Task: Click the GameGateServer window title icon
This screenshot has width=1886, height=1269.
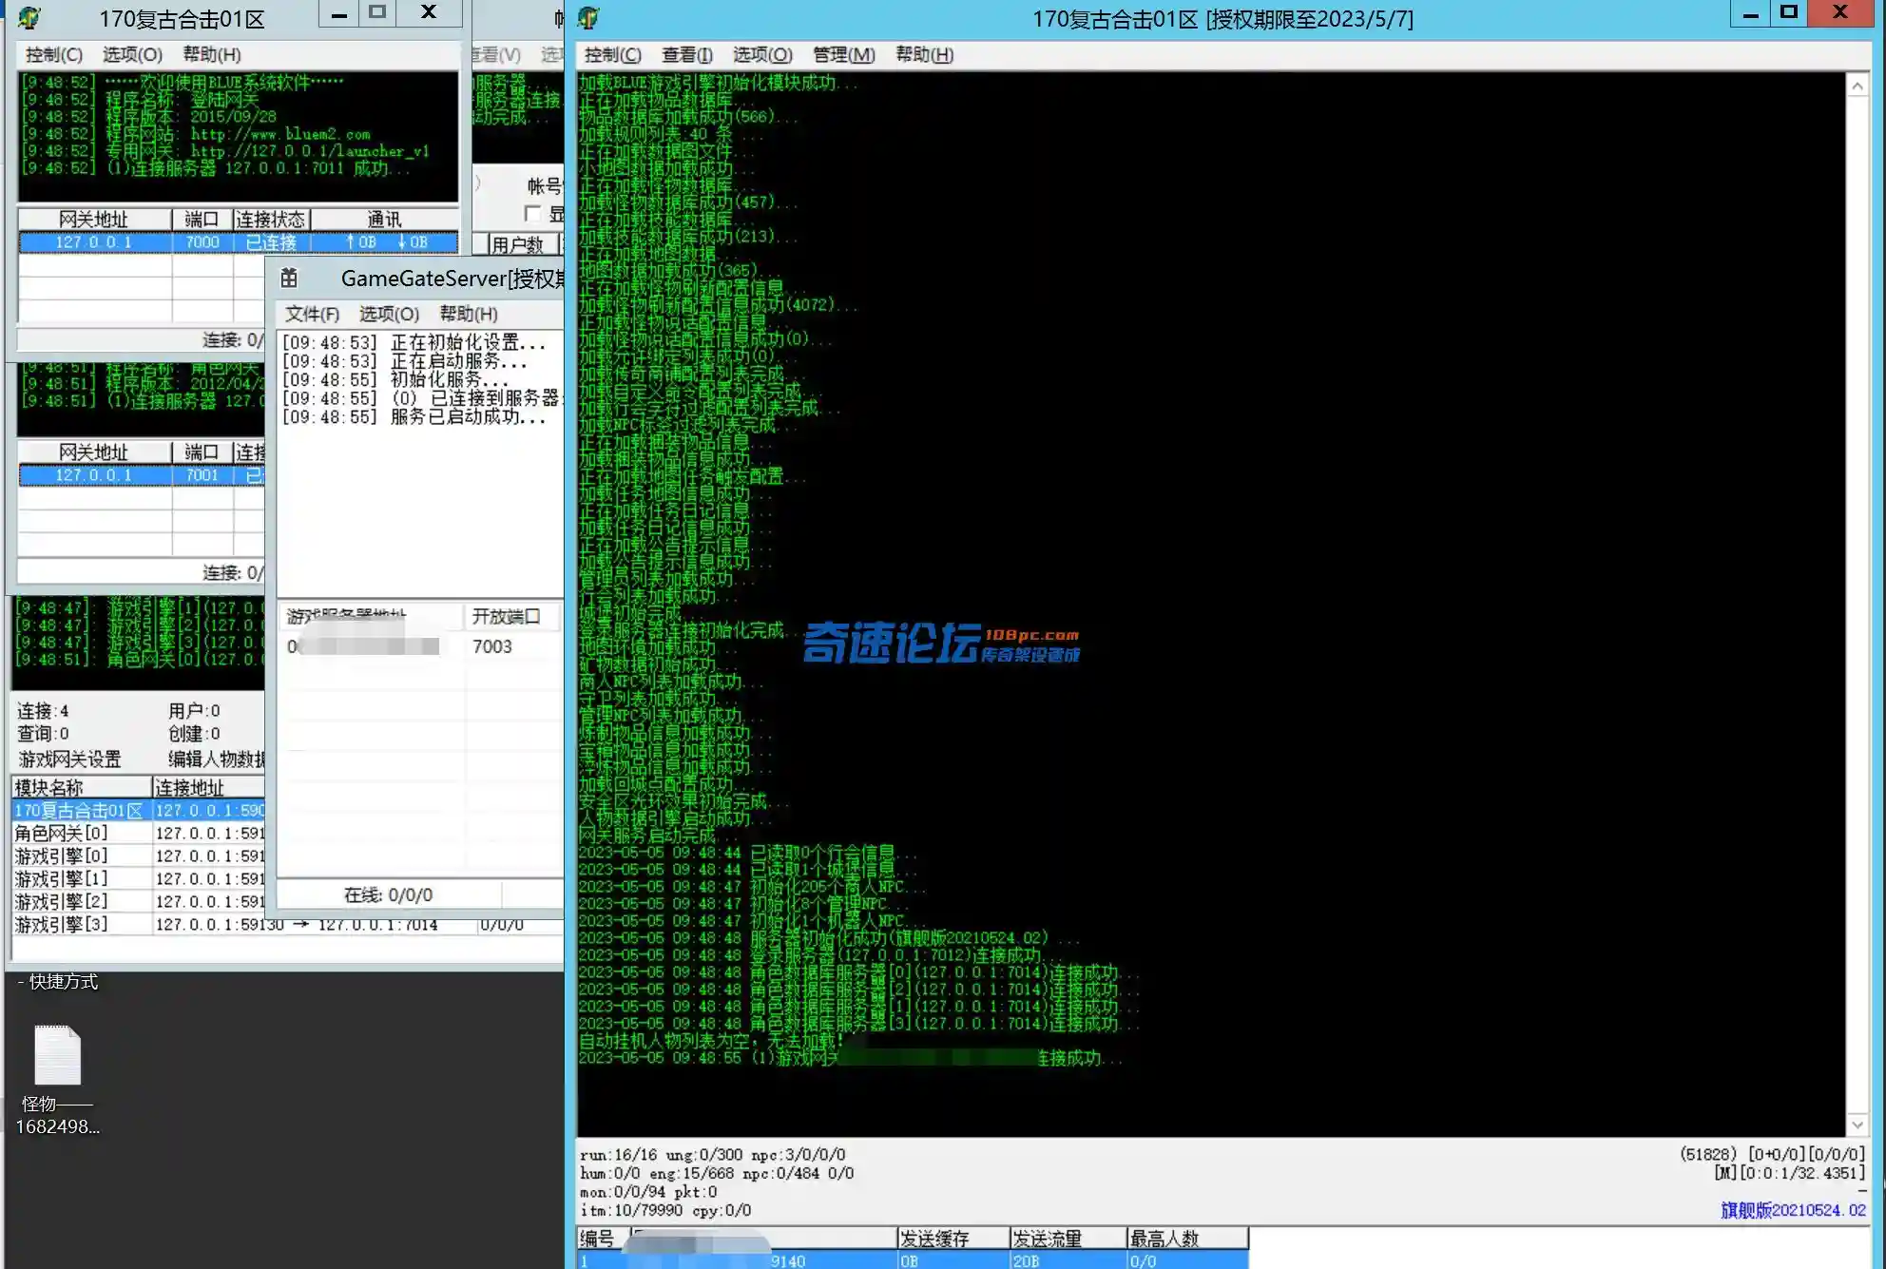Action: [289, 278]
